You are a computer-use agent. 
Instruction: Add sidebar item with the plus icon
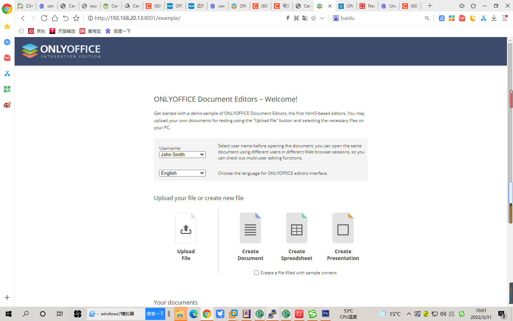pyautogui.click(x=7, y=297)
